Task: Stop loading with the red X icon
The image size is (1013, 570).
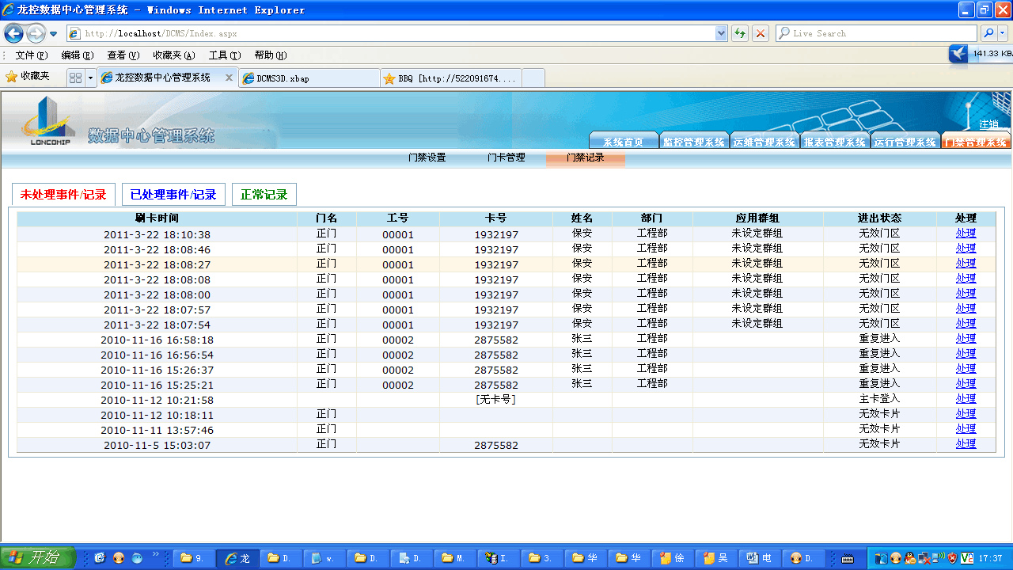Action: (761, 33)
